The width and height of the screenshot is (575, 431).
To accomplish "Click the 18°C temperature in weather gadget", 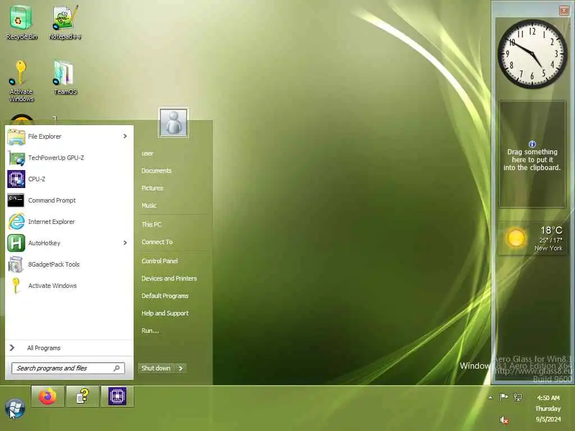I will point(551,231).
